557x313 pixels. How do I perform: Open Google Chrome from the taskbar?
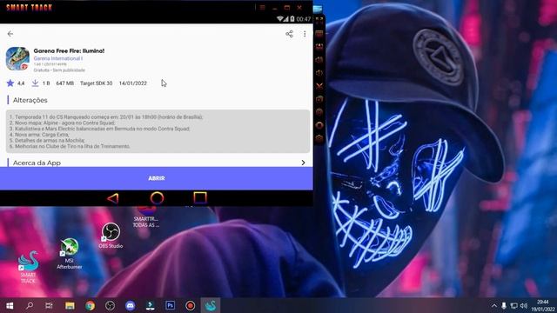tap(90, 305)
